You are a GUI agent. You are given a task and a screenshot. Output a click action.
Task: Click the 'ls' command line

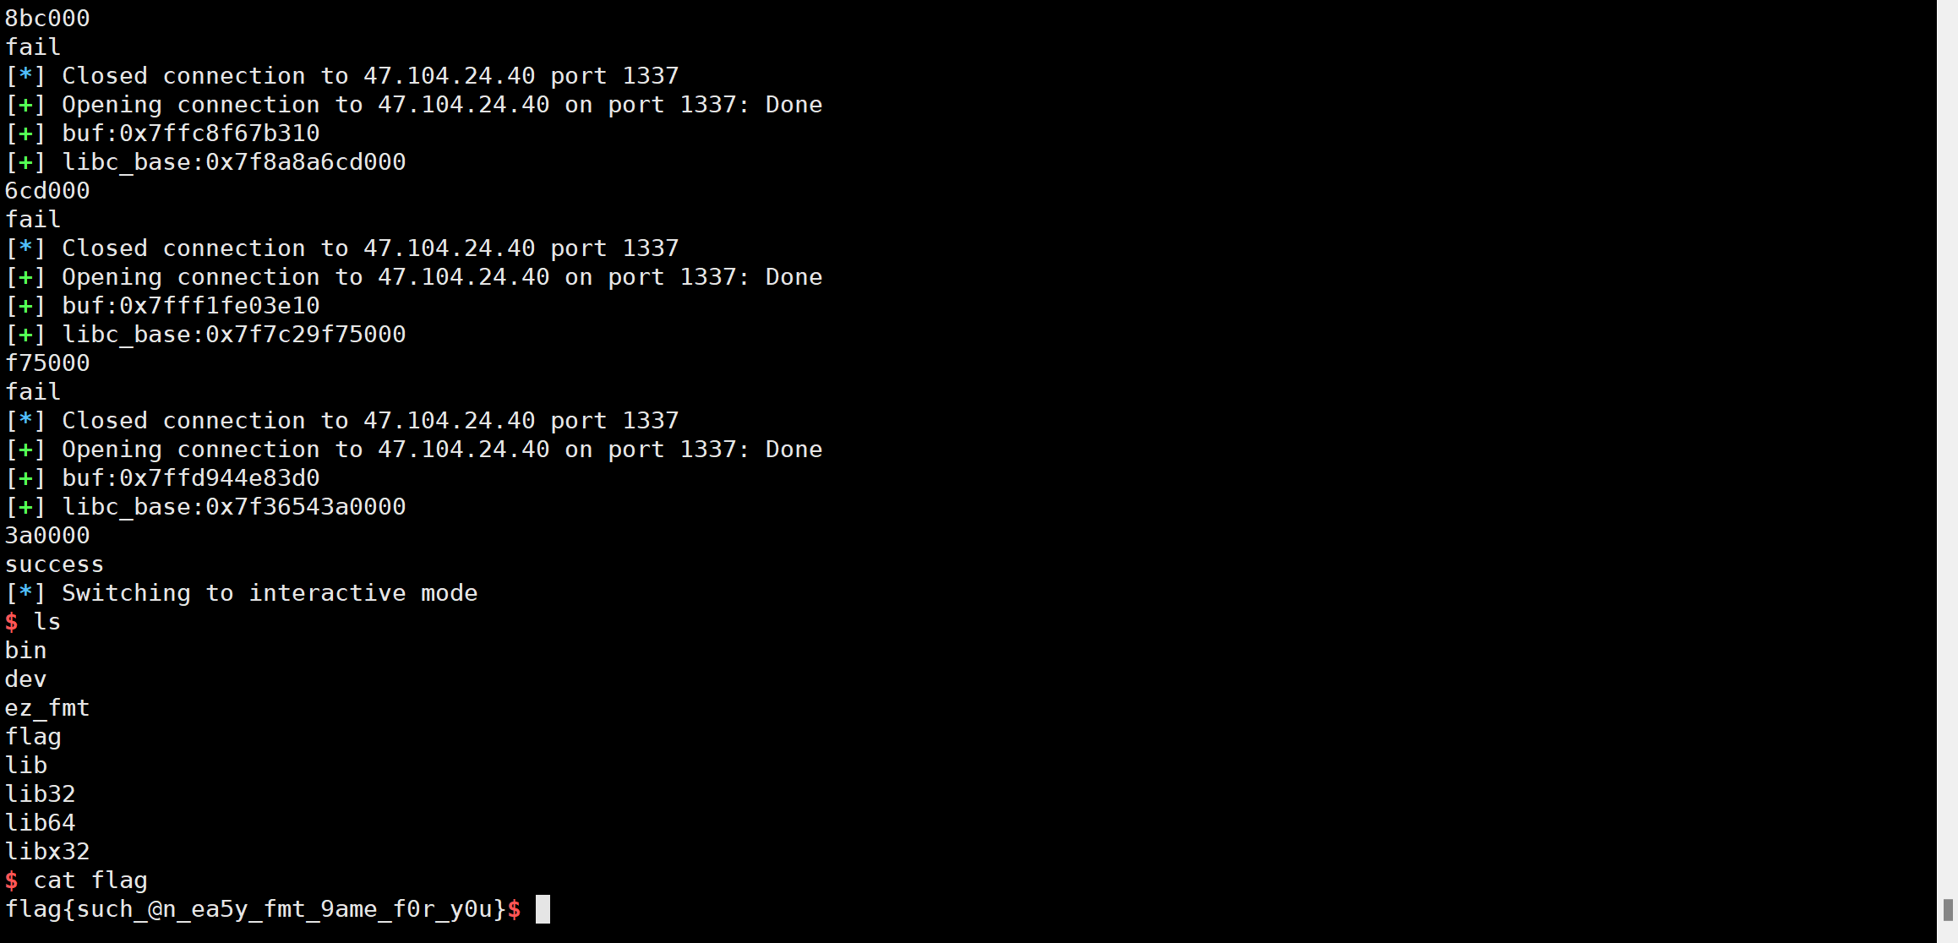(x=33, y=622)
